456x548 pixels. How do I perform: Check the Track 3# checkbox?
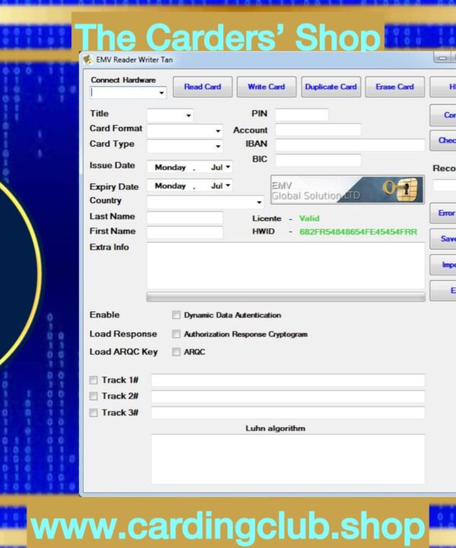pyautogui.click(x=93, y=413)
